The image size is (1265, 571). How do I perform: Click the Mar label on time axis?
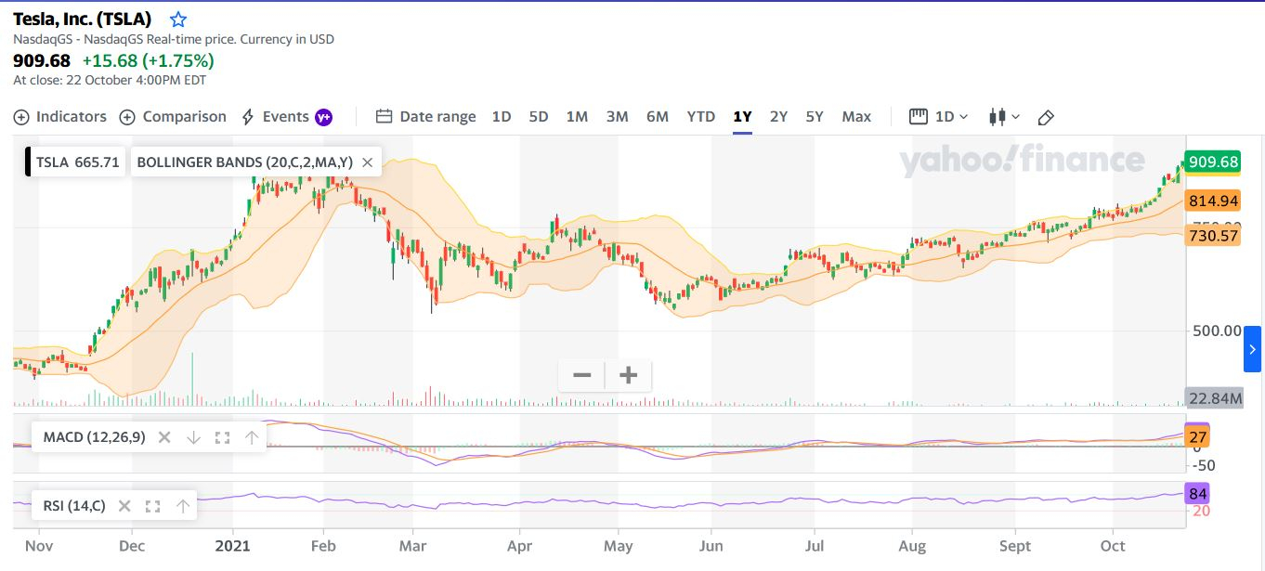(x=411, y=546)
